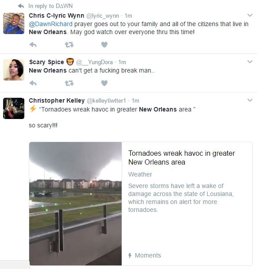Reply to Chris C-lyric Wynn's tweet

pyautogui.click(x=33, y=45)
